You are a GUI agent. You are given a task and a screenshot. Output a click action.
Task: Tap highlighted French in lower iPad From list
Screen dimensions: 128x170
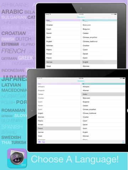tap(59, 129)
